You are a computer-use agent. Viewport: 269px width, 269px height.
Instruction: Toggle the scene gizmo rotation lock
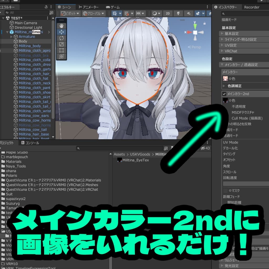pyautogui.click(x=204, y=23)
